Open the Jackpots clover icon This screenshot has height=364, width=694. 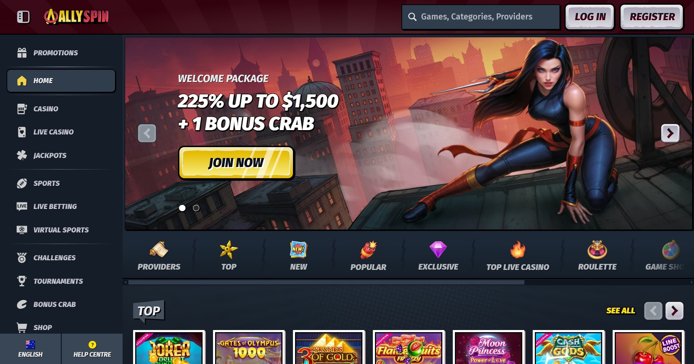[x=22, y=155]
